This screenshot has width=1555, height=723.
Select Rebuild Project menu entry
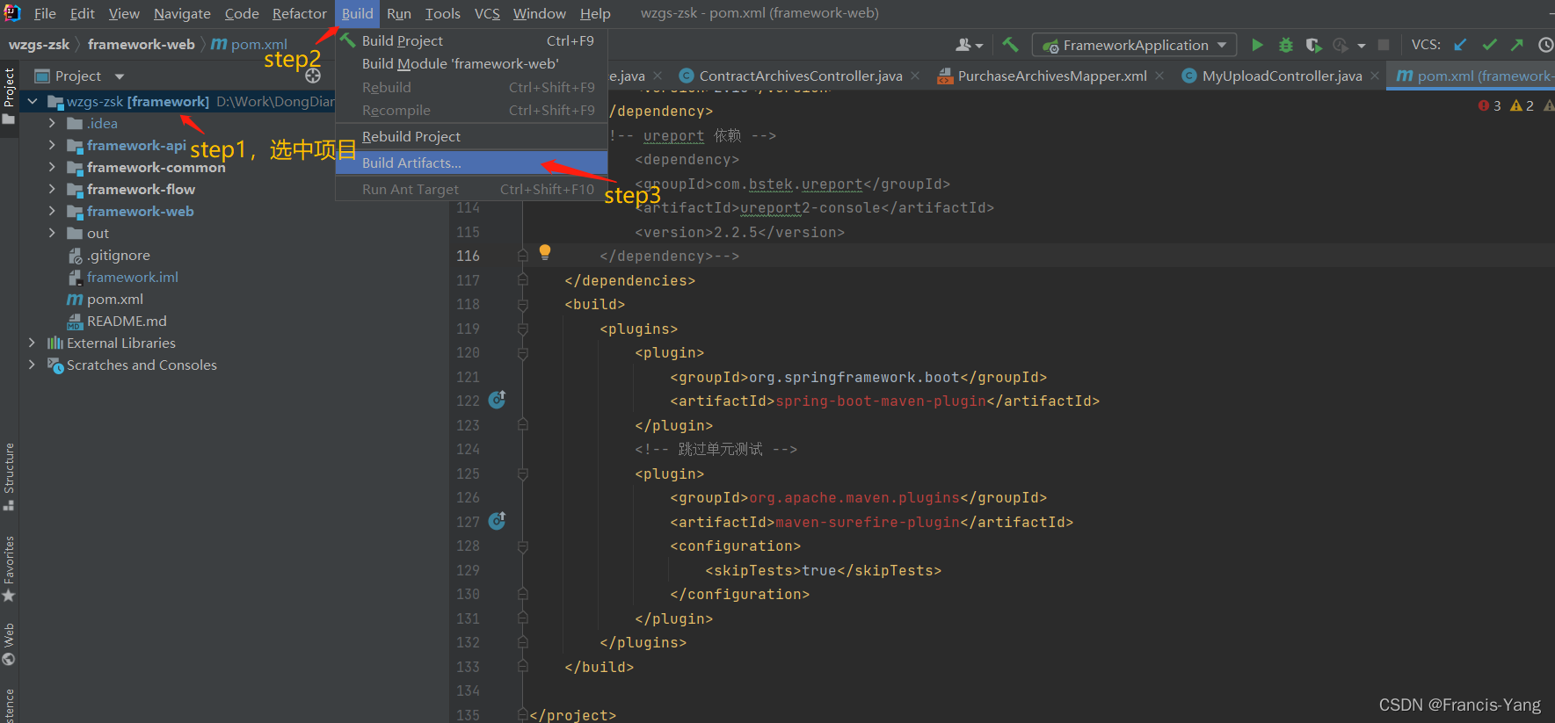point(471,136)
